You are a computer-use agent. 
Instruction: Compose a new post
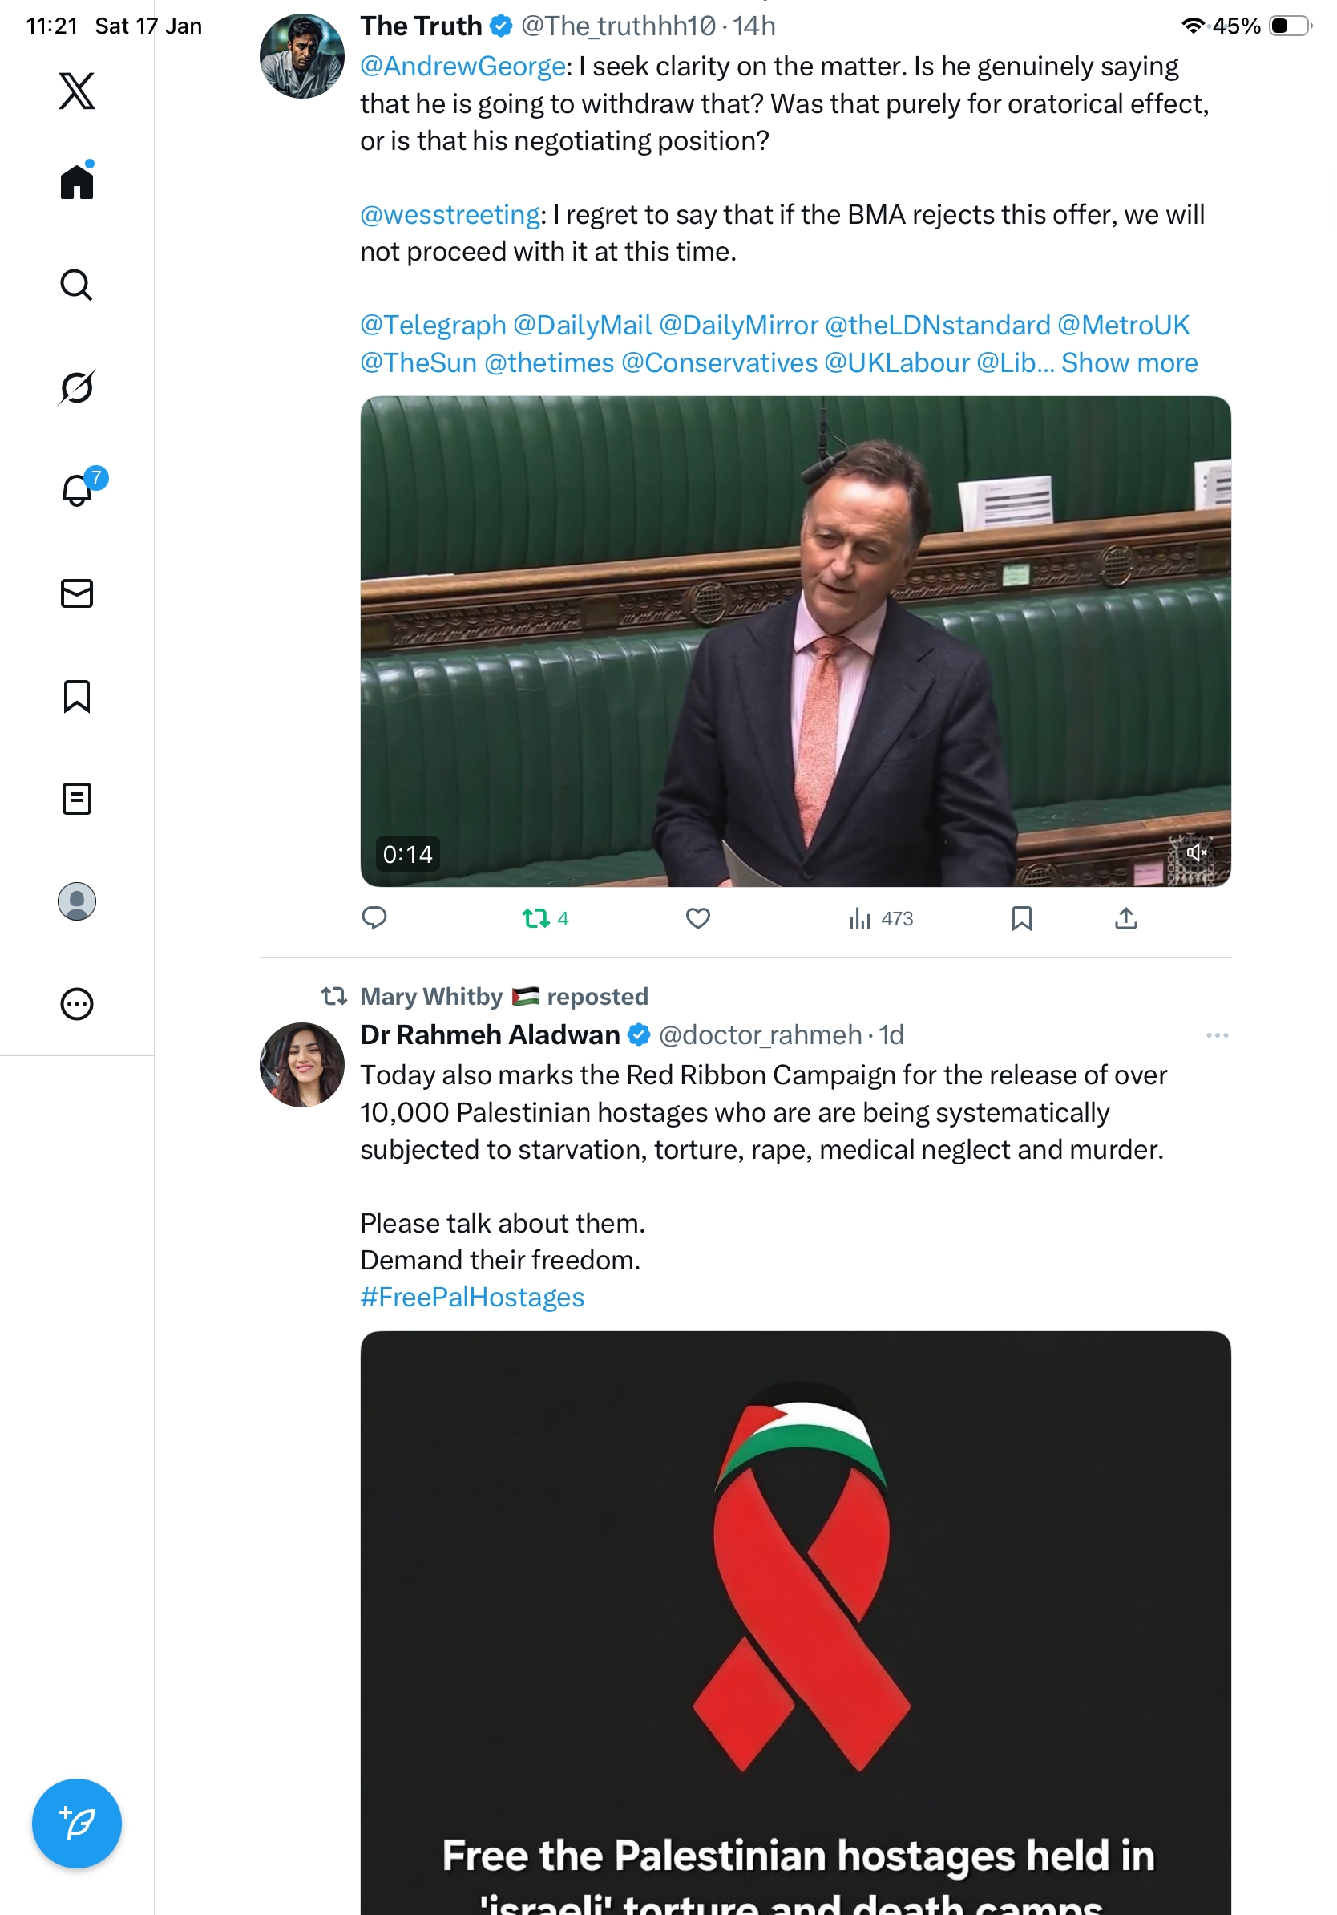tap(77, 1823)
